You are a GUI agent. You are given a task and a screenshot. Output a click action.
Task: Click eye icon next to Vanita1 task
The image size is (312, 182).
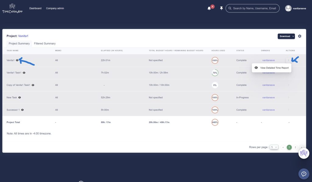(17, 60)
